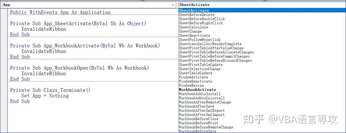Select the WindowActivate event
346x133 pixels.
point(193,77)
